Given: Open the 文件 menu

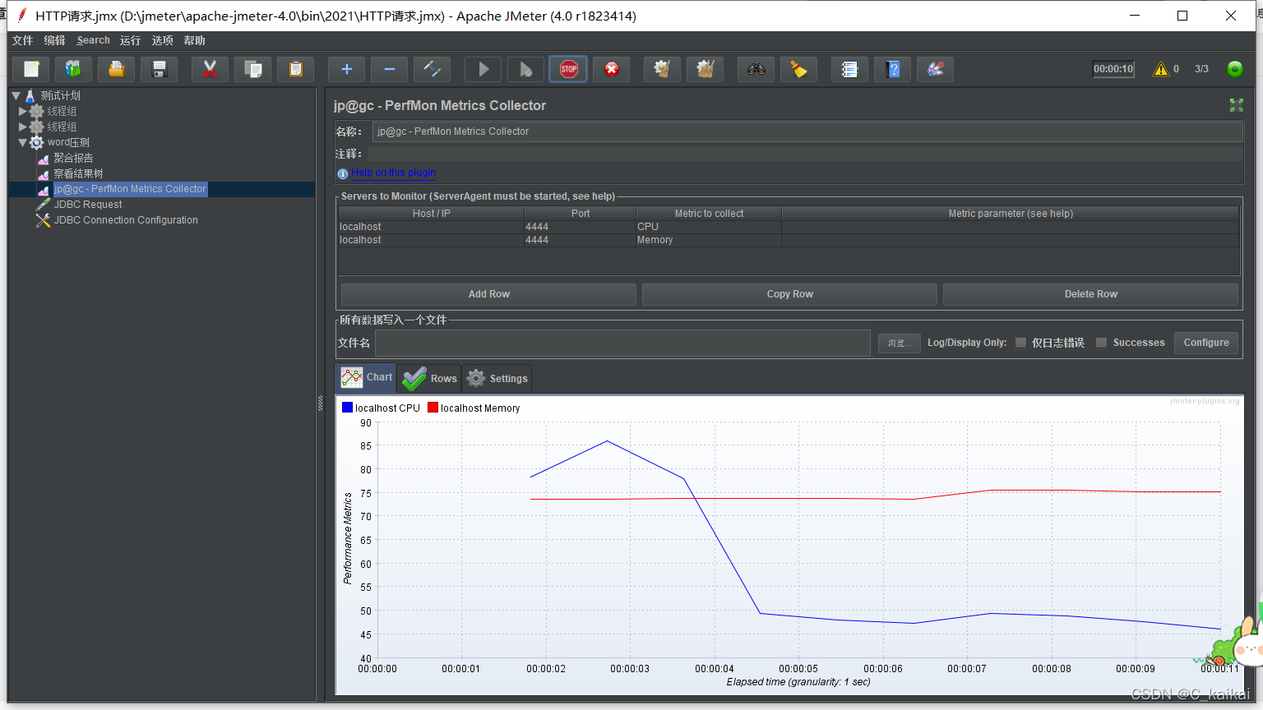Looking at the screenshot, I should [22, 40].
